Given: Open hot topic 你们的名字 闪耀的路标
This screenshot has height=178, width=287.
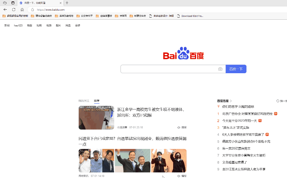Looking at the screenshot, I should (x=238, y=107).
